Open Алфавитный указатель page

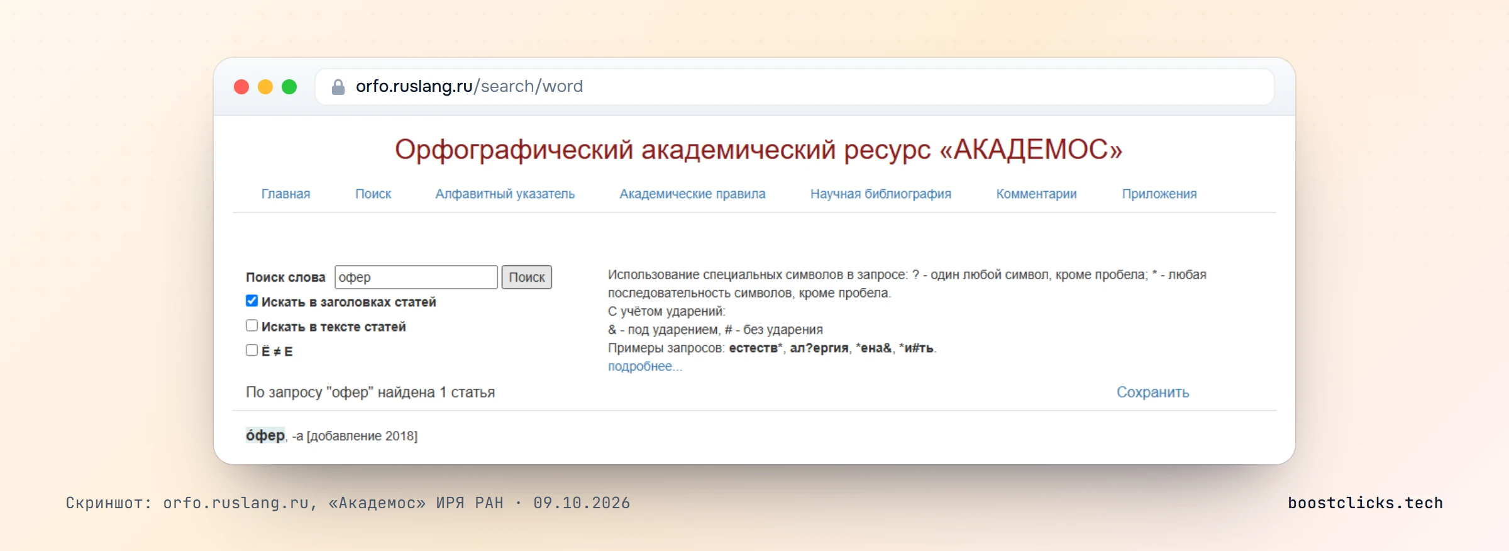pos(505,194)
